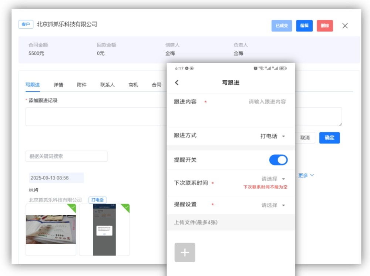Tap the back arrow in 写跟进 header
The width and height of the screenshot is (370, 276).
pyautogui.click(x=177, y=83)
